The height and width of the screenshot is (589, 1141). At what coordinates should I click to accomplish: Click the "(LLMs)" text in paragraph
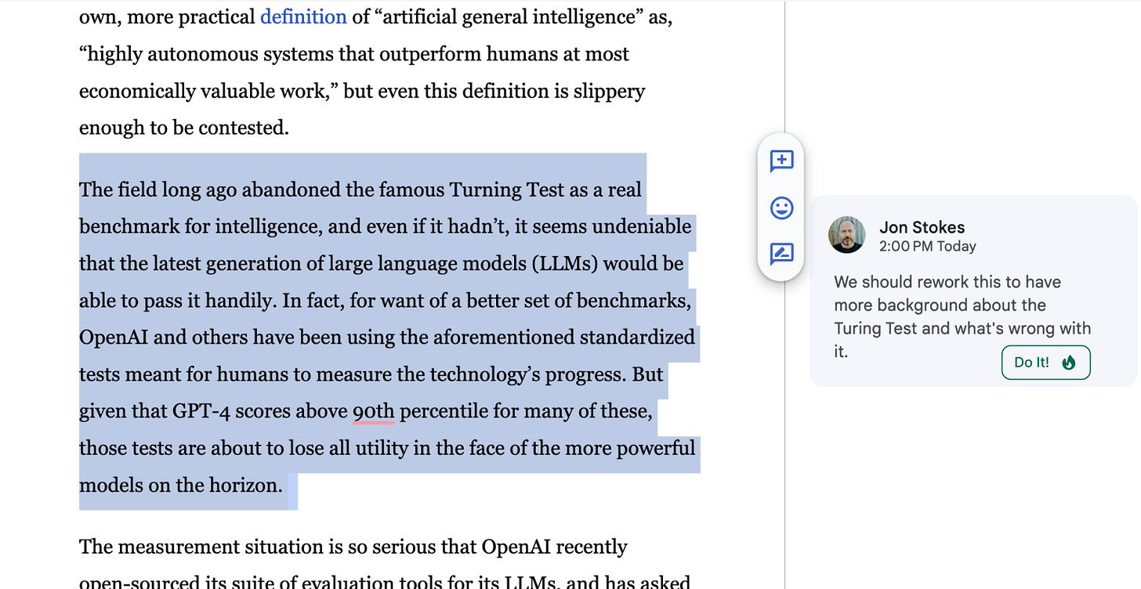click(564, 264)
